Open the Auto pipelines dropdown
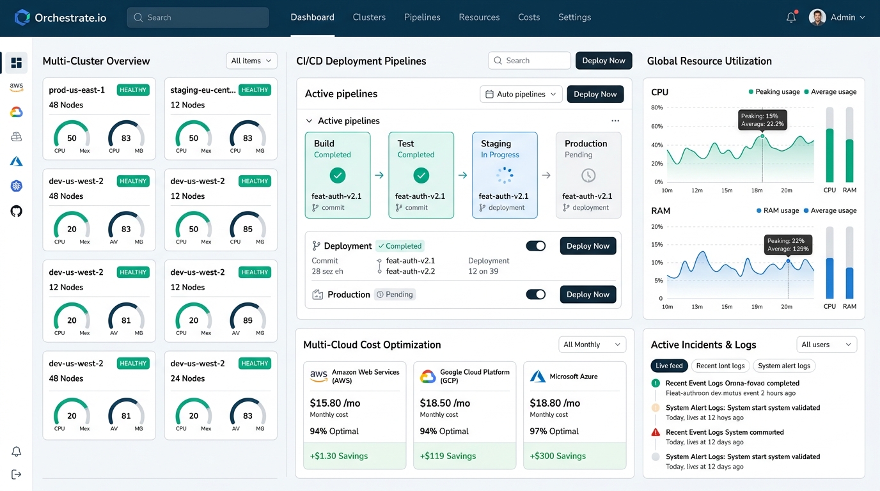880x491 pixels. click(521, 94)
